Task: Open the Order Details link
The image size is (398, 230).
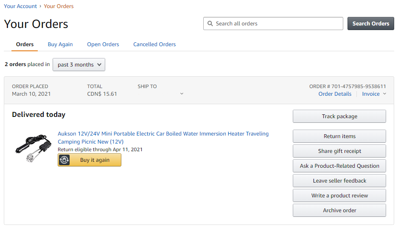Action: click(x=335, y=94)
